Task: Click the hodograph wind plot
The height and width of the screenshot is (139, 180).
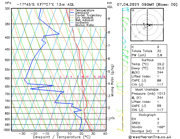Action: [147, 25]
